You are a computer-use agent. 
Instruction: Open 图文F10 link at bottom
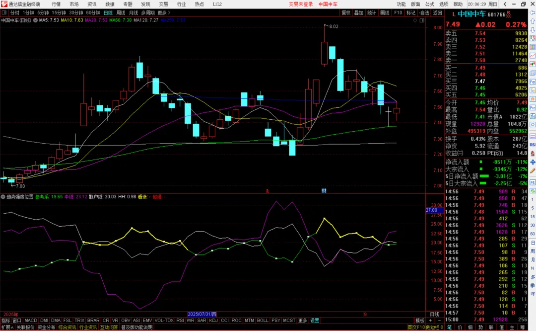[x=416, y=327]
